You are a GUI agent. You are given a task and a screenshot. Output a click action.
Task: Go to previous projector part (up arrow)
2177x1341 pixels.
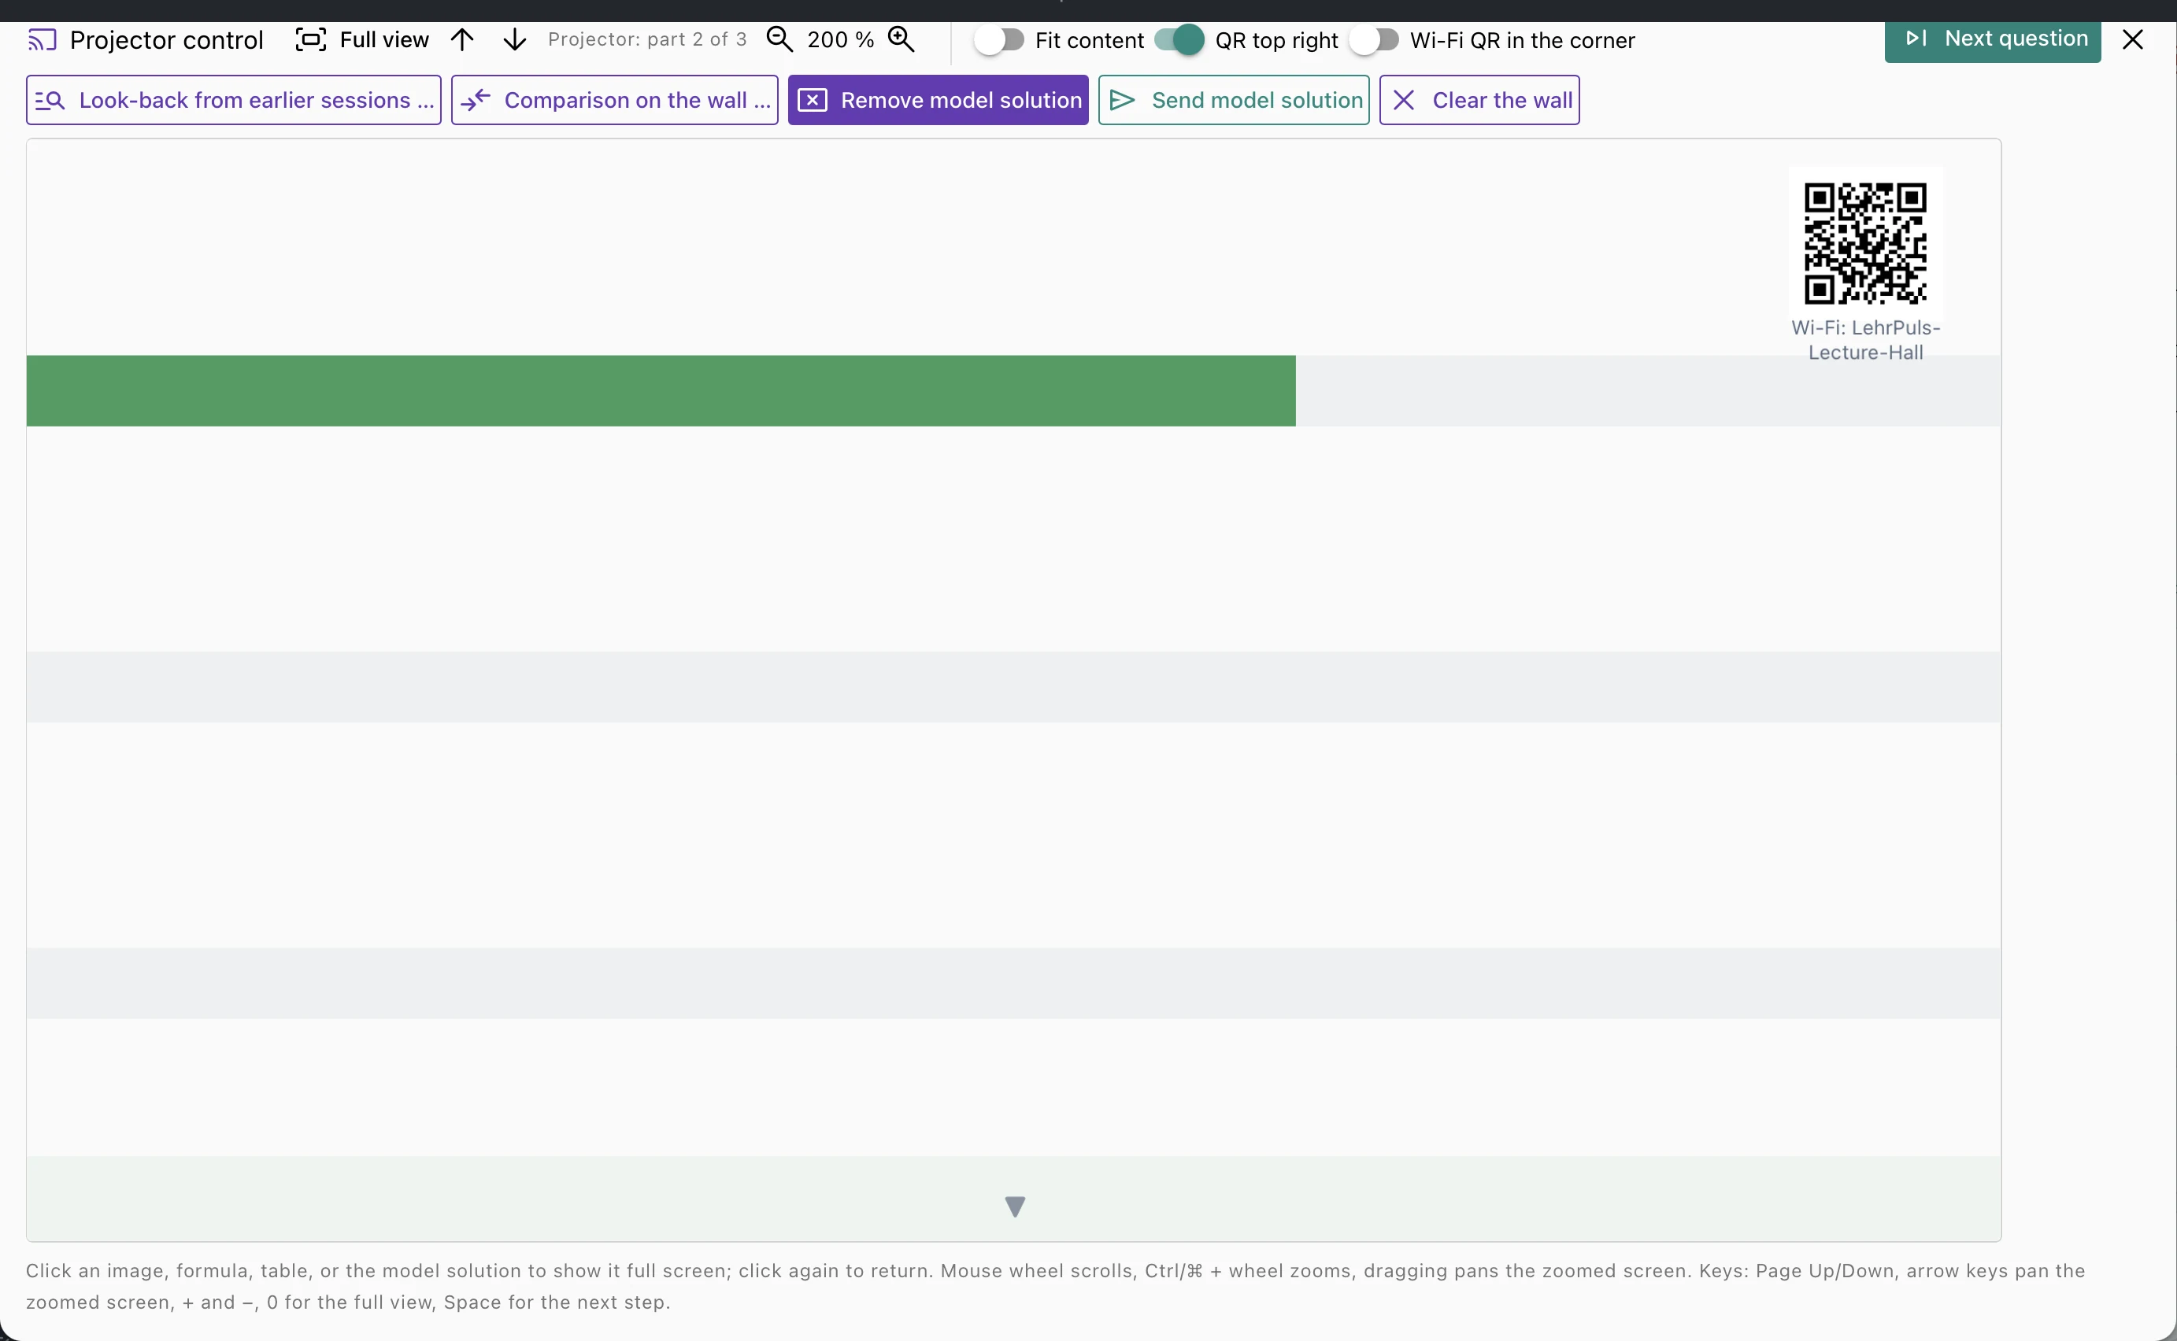[462, 40]
